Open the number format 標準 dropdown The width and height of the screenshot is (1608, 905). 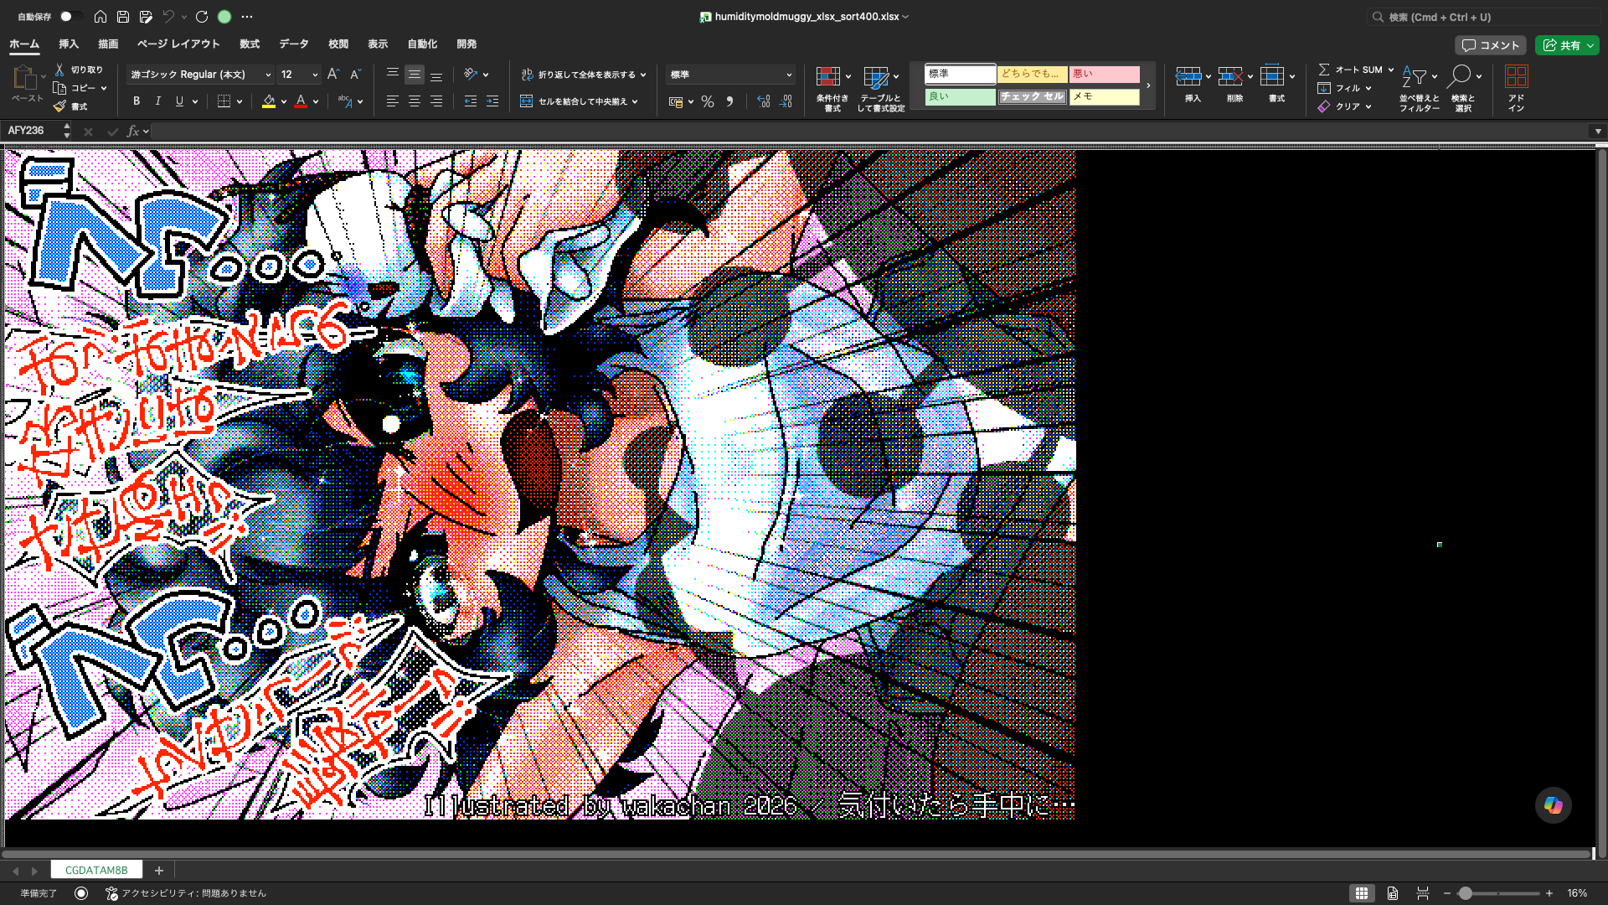(x=730, y=75)
